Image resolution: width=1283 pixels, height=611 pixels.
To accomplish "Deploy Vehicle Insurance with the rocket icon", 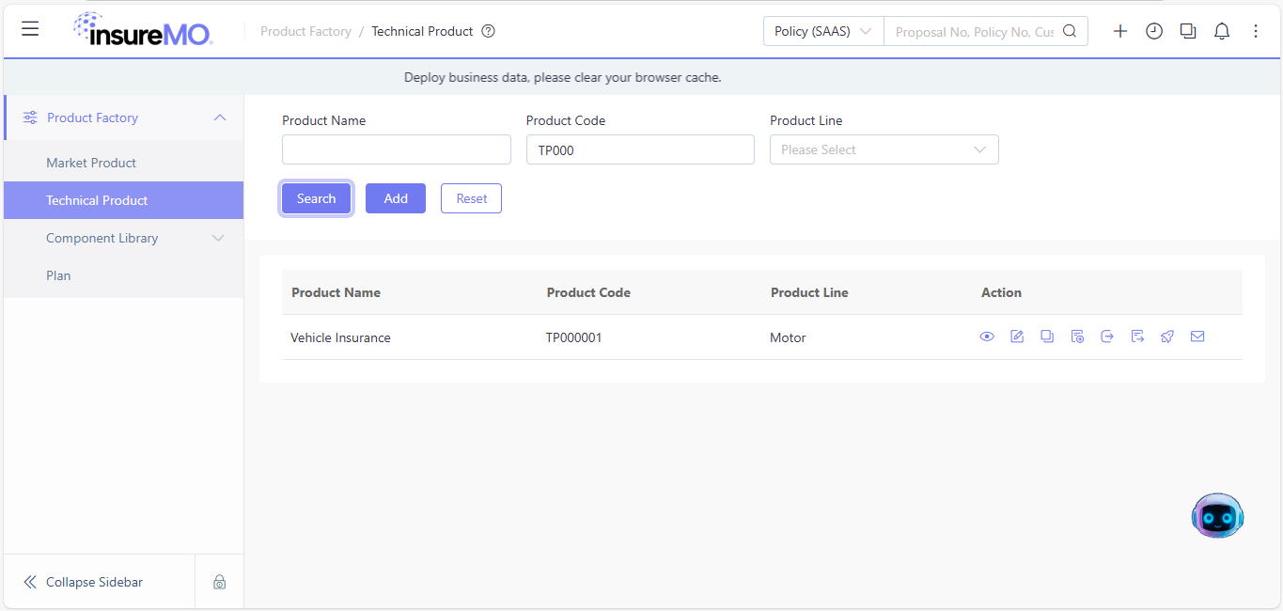I will point(1167,337).
